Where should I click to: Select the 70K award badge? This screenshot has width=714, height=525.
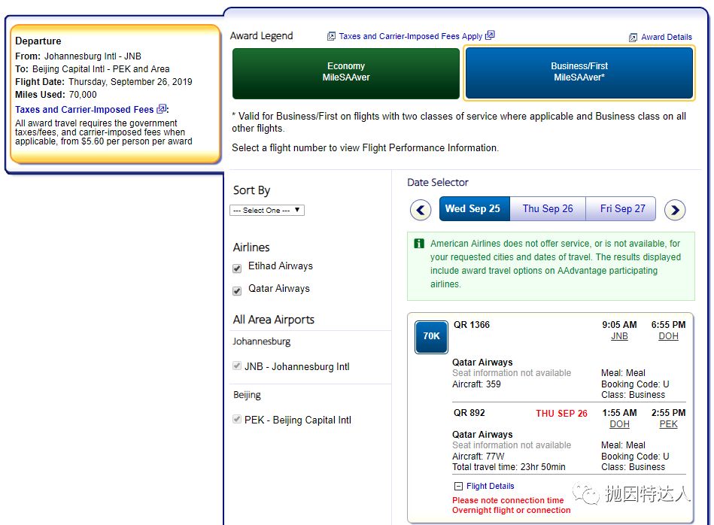(x=431, y=337)
